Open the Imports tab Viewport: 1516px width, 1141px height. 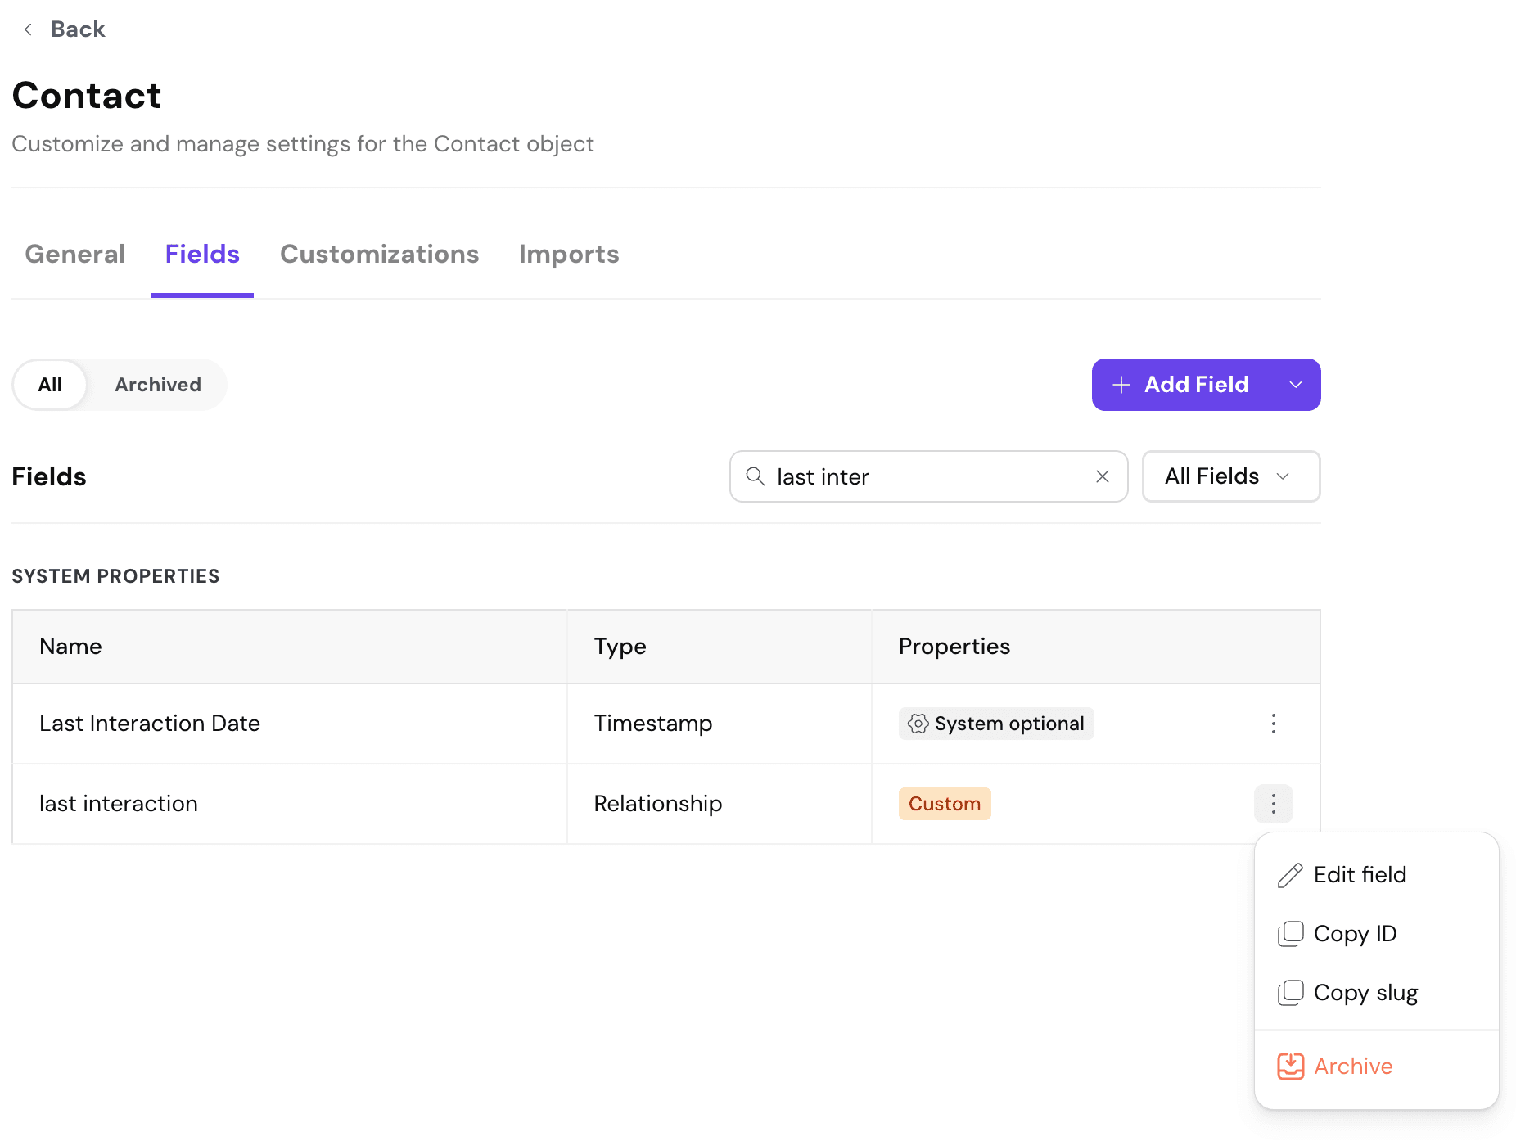(x=569, y=254)
